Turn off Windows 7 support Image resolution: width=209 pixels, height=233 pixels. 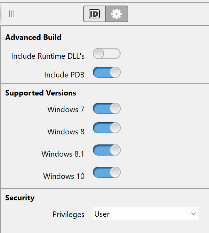click(106, 108)
